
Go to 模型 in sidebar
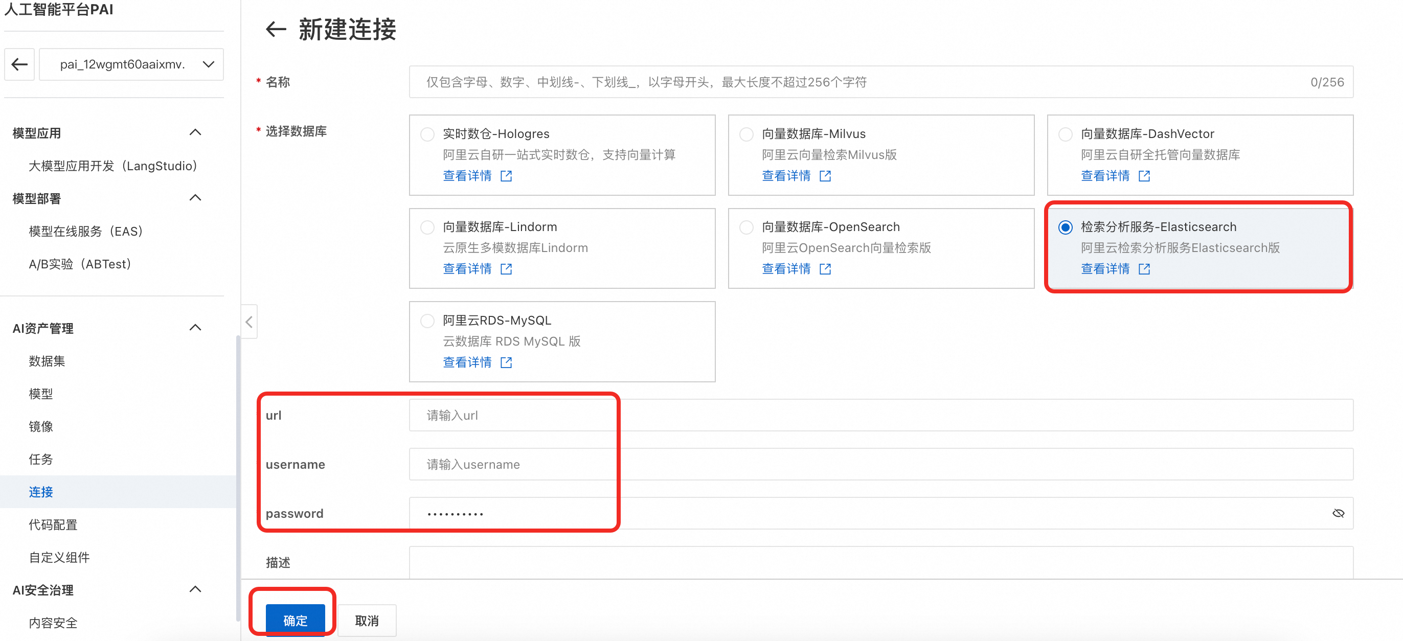click(41, 394)
